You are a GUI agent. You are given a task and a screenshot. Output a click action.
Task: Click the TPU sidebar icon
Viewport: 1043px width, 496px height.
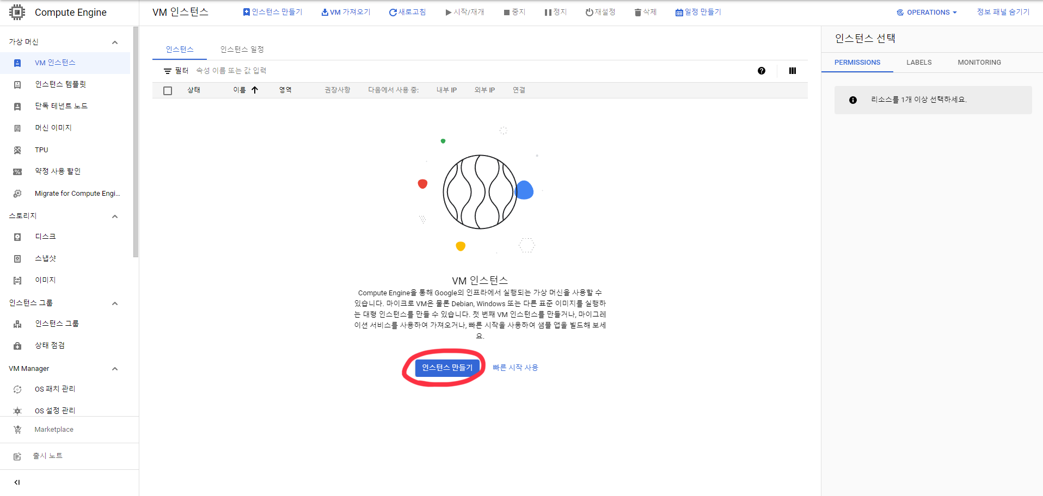(x=17, y=150)
